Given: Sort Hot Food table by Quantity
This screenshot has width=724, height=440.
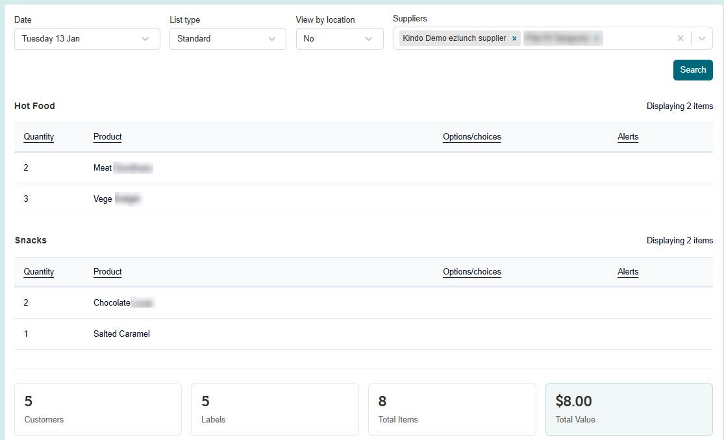Looking at the screenshot, I should [39, 137].
